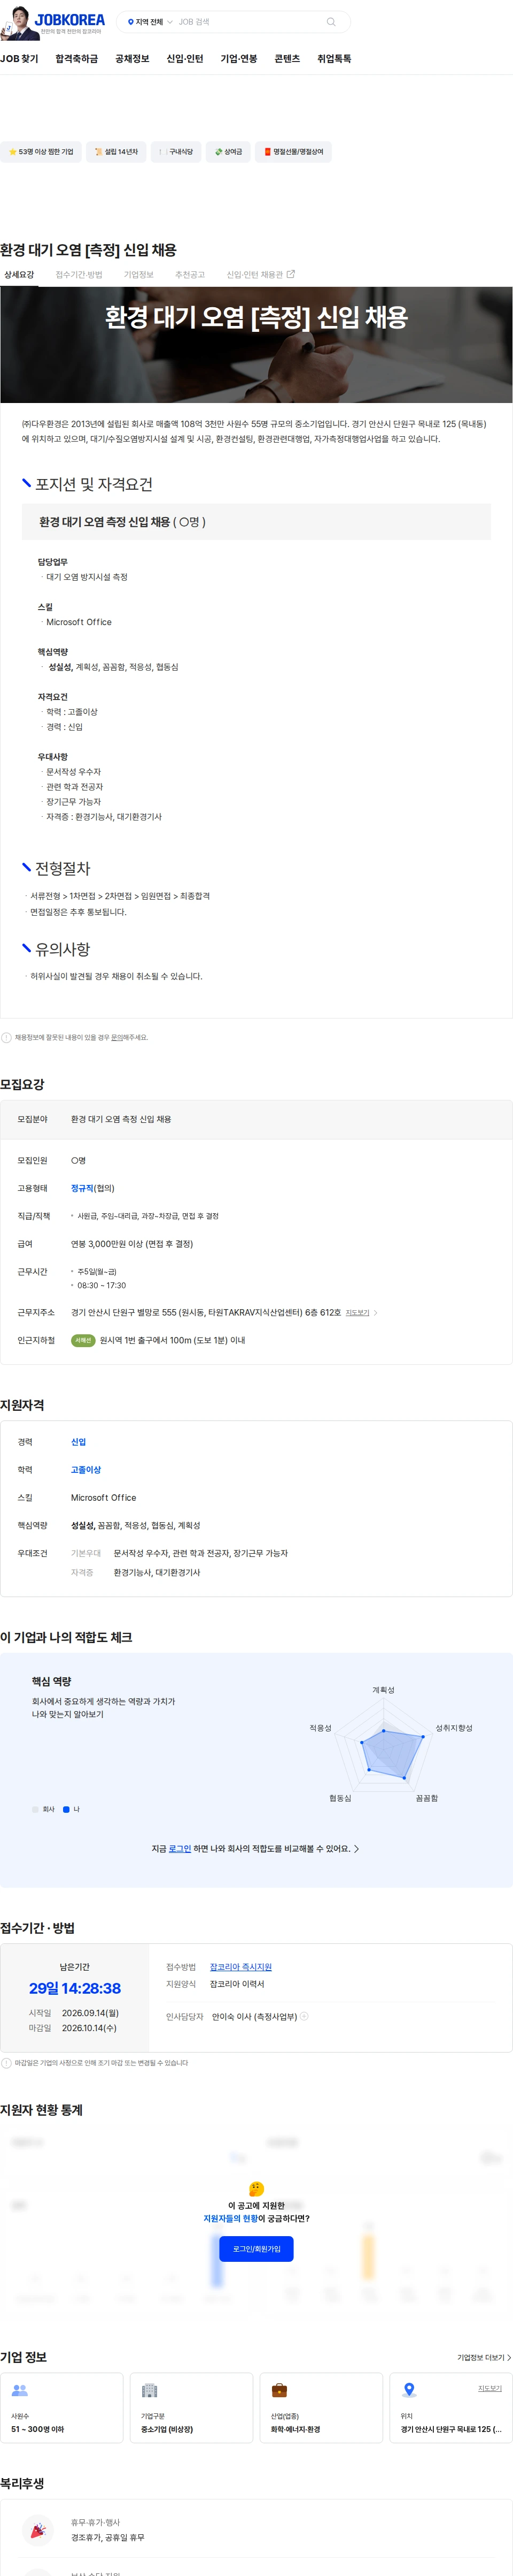Open the 신입·인턴 menu

click(x=185, y=59)
